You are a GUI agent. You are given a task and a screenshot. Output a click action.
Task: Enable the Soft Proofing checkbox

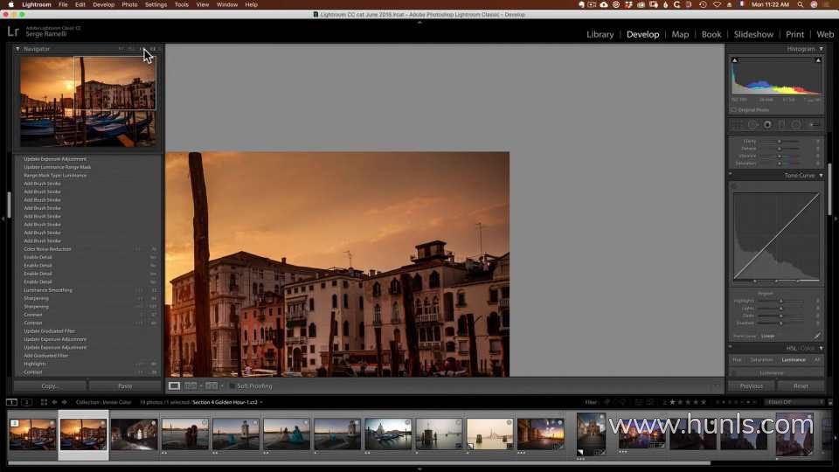tap(232, 385)
